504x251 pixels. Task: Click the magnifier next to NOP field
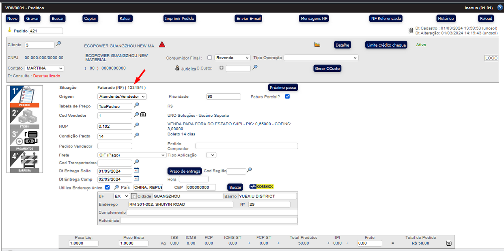[x=137, y=125]
